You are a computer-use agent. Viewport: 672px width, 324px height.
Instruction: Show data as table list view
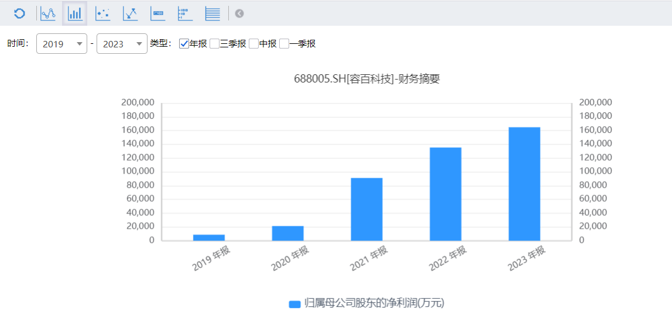212,13
